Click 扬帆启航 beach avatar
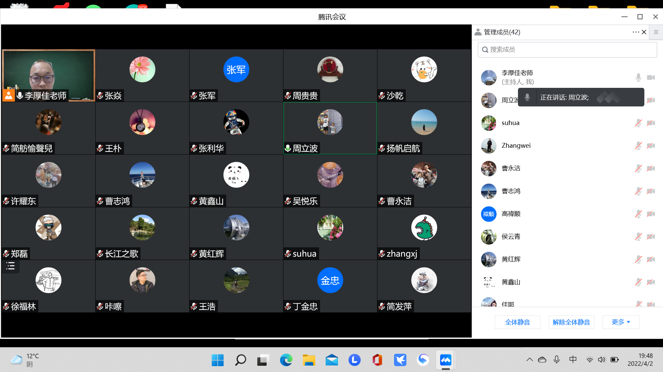The image size is (663, 372). click(424, 122)
